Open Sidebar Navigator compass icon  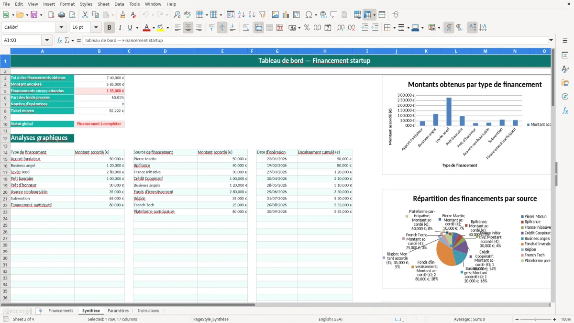[x=565, y=97]
